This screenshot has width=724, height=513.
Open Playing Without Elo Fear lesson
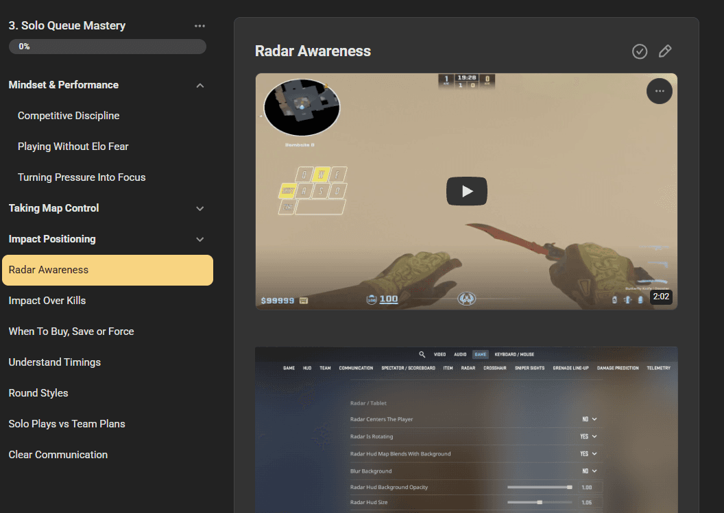(x=73, y=147)
